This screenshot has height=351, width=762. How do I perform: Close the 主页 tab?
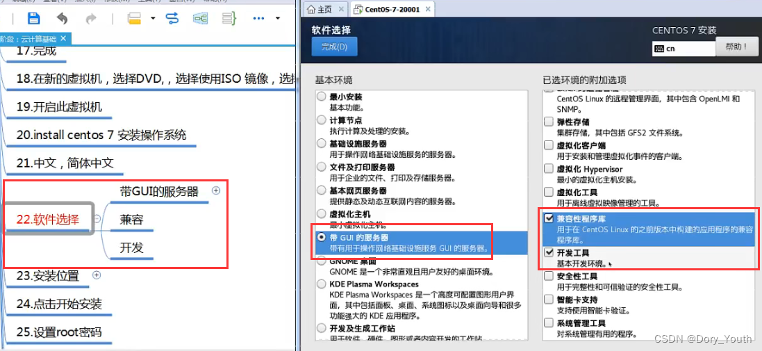(x=340, y=9)
